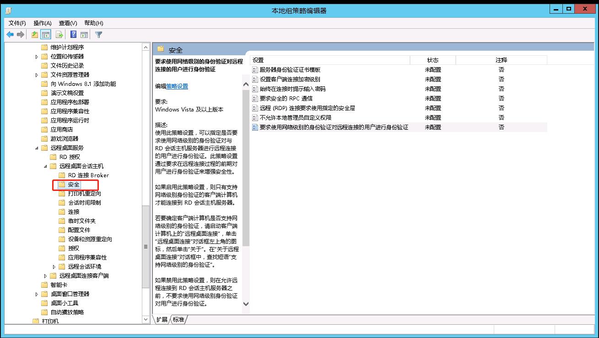Expand the 文件资源管理器 tree node
The width and height of the screenshot is (599, 338).
37,75
